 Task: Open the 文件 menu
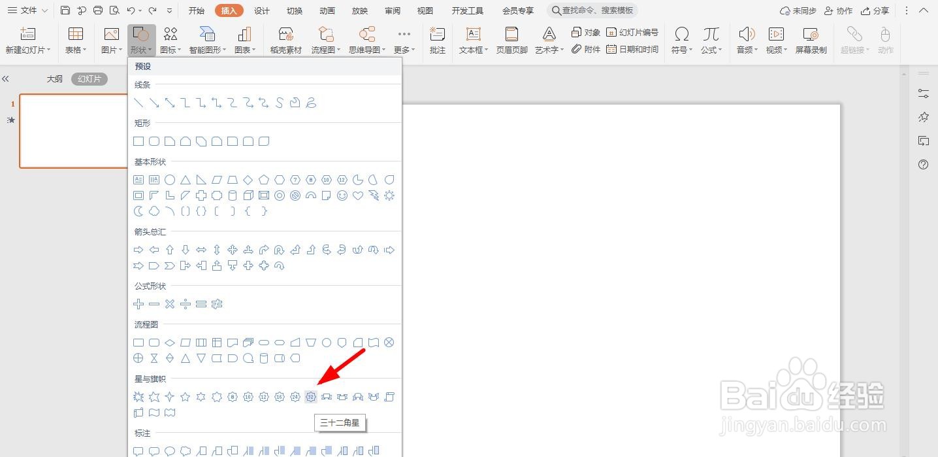pyautogui.click(x=27, y=10)
